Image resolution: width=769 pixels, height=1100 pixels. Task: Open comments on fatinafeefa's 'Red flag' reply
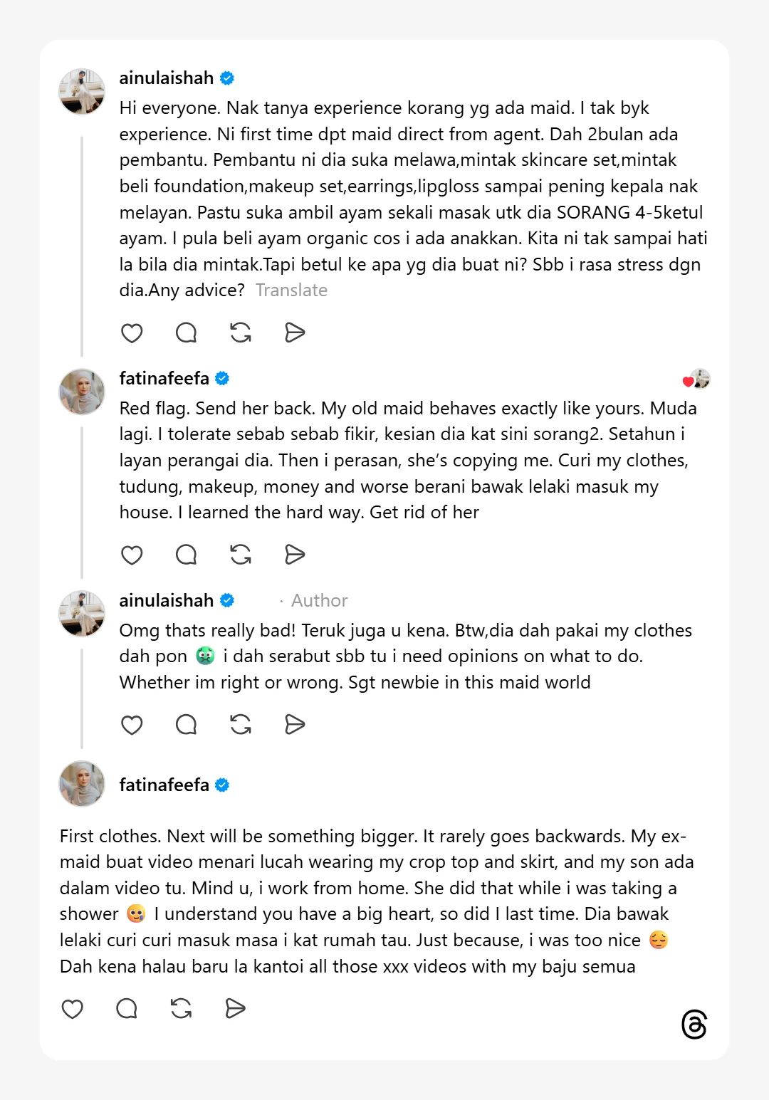tap(186, 555)
